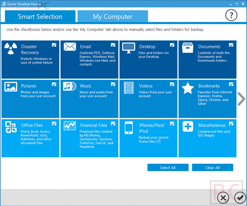The width and height of the screenshot is (247, 206).
Task: Click the iPhone/iPad/iPod phone icon
Action: pos(129,128)
